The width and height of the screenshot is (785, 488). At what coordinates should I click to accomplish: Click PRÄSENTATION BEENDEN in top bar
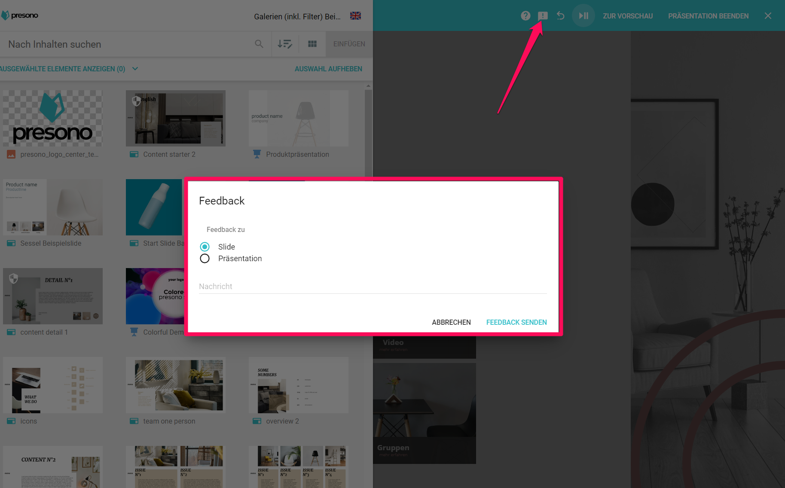pos(708,16)
